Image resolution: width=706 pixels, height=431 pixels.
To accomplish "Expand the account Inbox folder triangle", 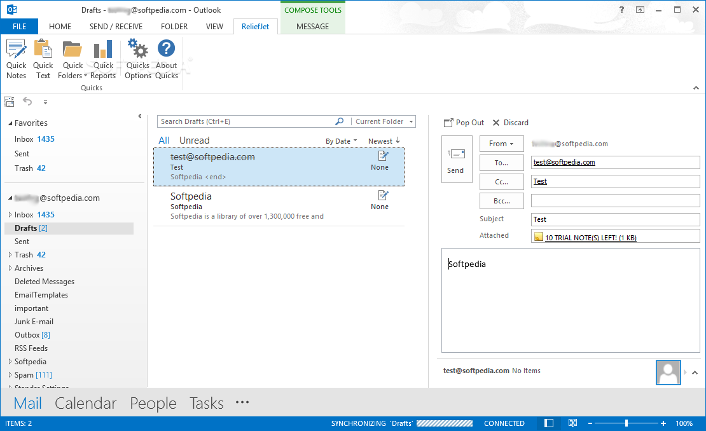I will click(10, 215).
